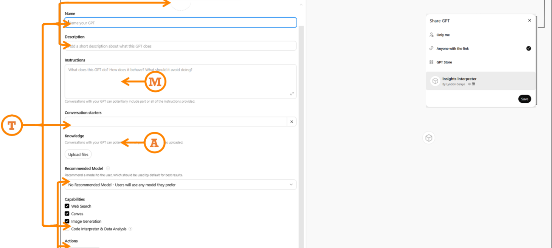Uncheck the Web Search capability
552x248 pixels.
(67, 206)
